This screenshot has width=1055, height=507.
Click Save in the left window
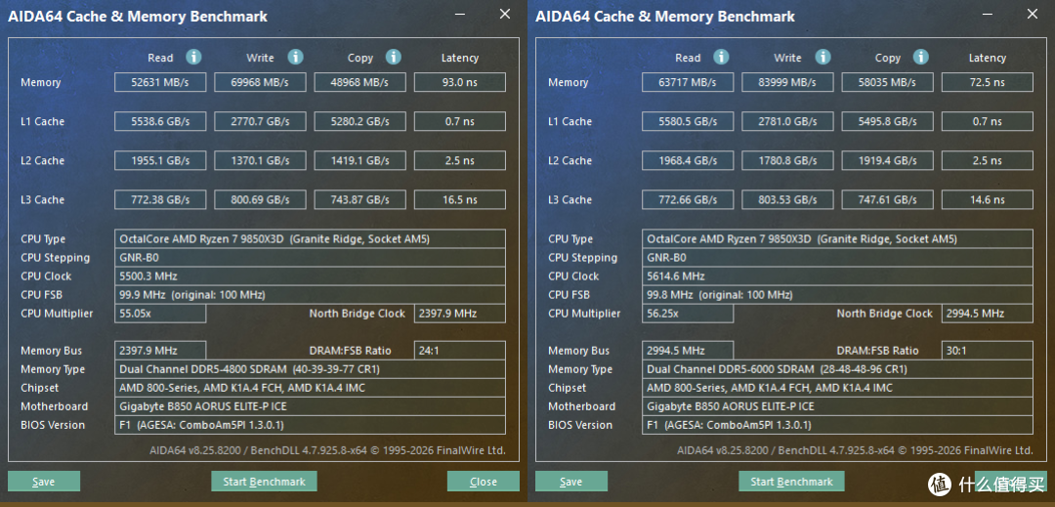44,482
